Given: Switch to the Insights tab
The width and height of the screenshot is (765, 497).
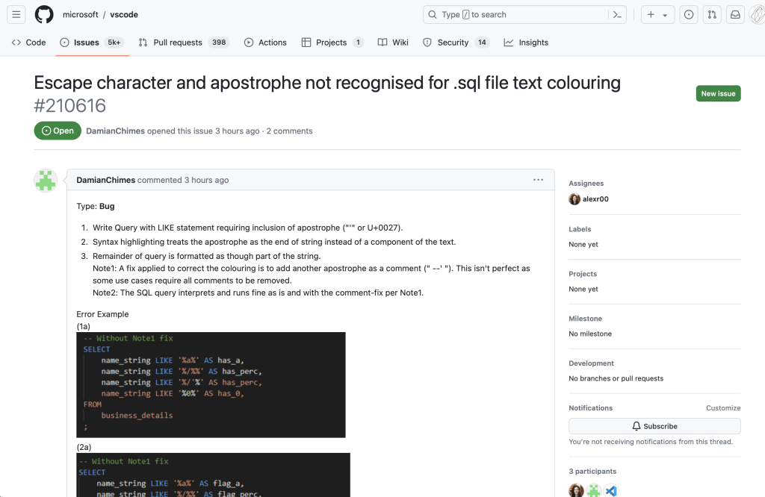Looking at the screenshot, I should pyautogui.click(x=526, y=43).
